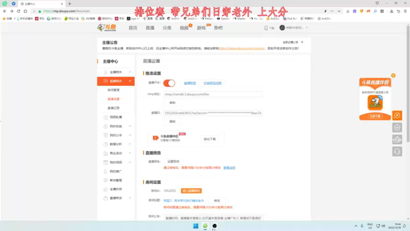The image size is (410, 231).
Task: Click the browser refresh button
Action: click(18, 11)
